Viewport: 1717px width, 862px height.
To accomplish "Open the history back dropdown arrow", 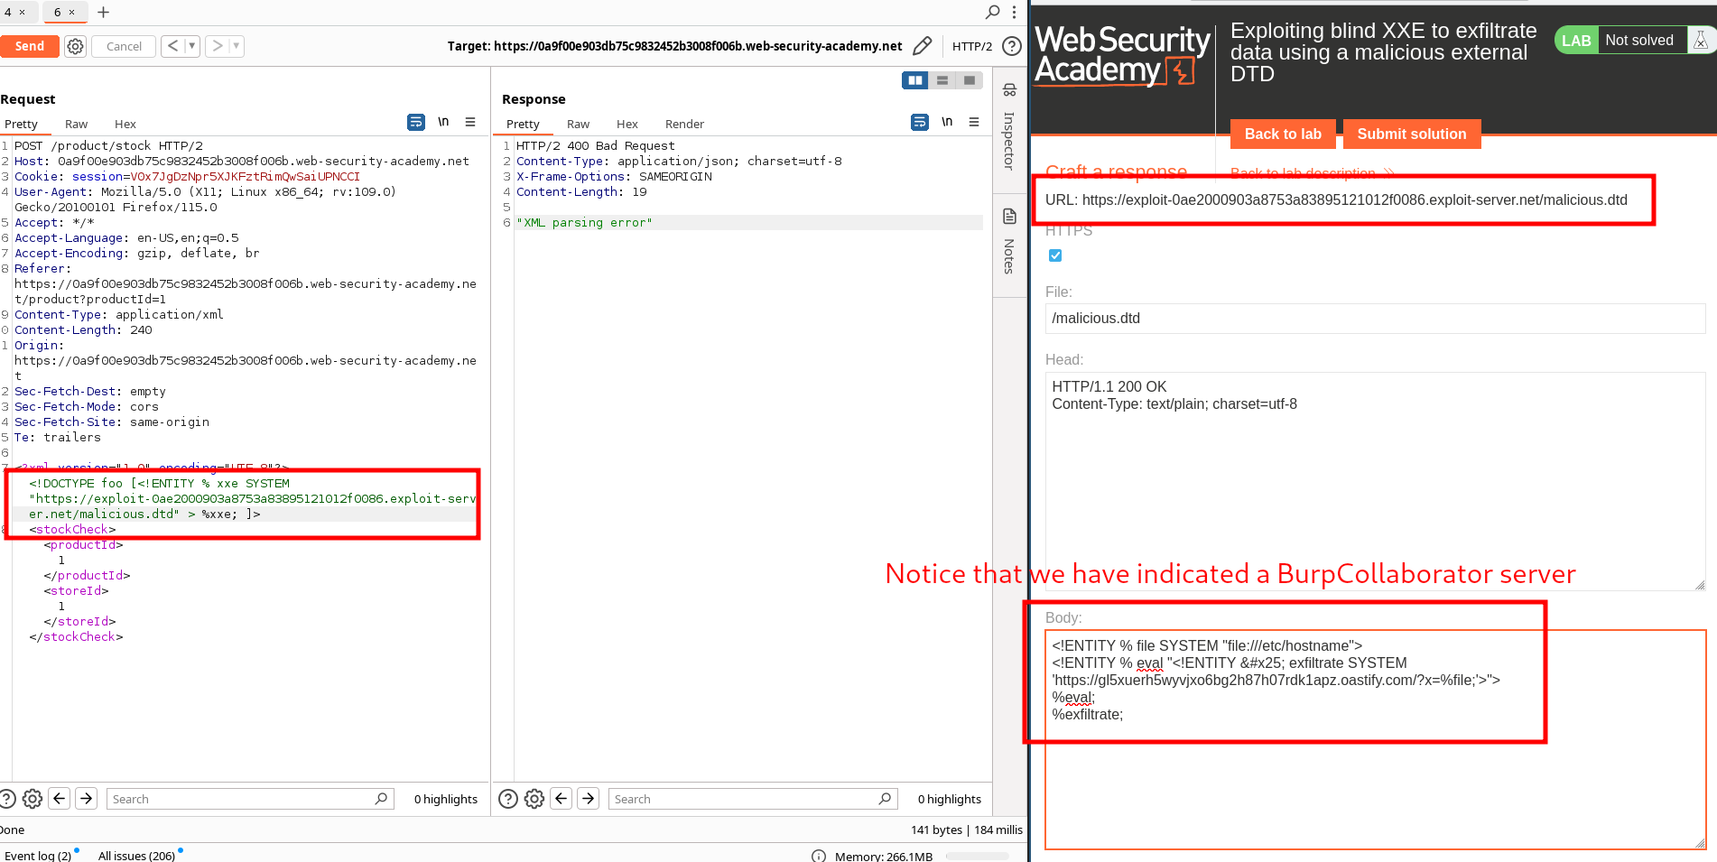I will click(x=191, y=45).
